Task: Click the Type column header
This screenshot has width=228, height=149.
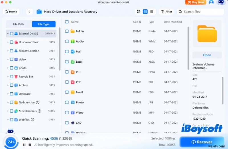Action: [151, 22]
